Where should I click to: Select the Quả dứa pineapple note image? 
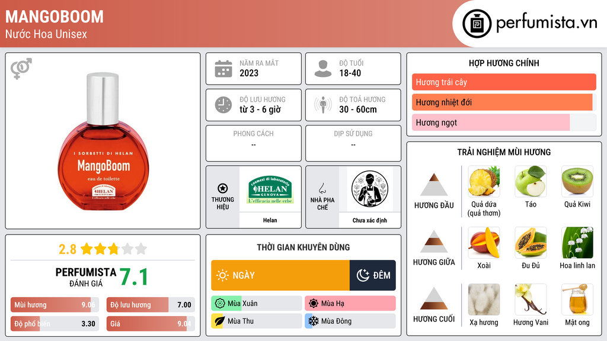pyautogui.click(x=484, y=181)
